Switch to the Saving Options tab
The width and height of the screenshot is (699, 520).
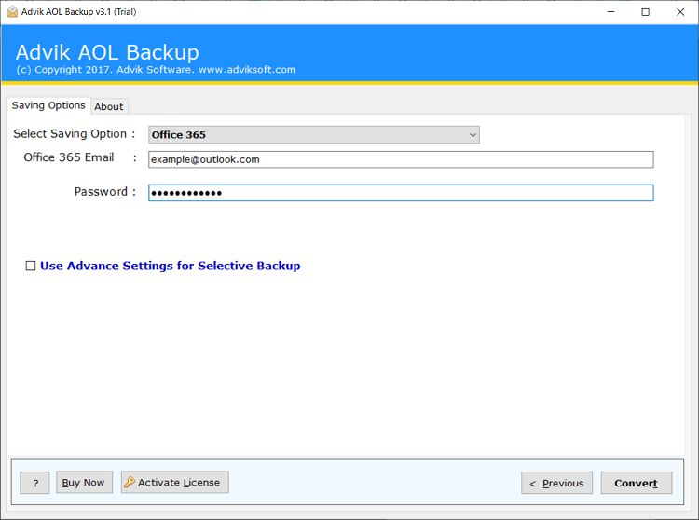[48, 105]
